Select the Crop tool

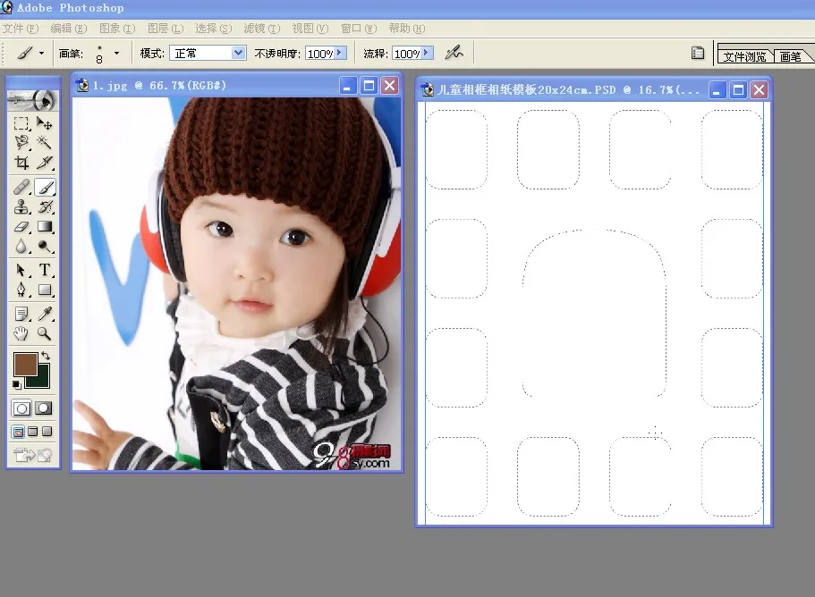tap(21, 163)
